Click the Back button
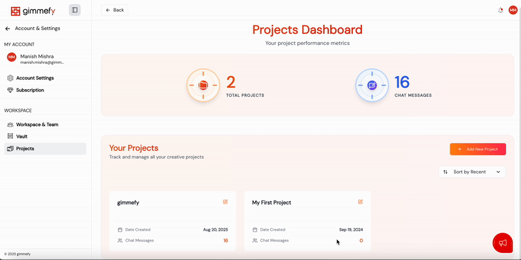521x260 pixels. tap(115, 10)
